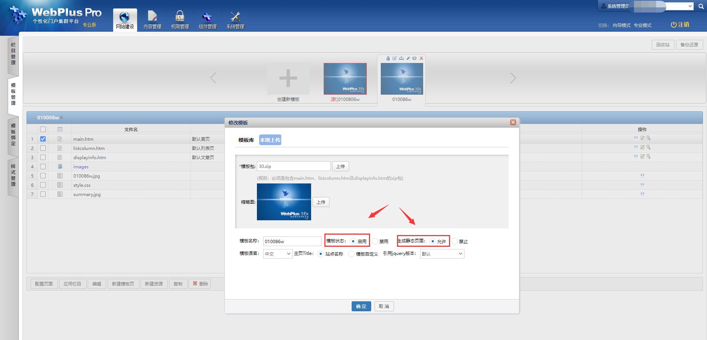Choose 模板自定义 for homepage Title
This screenshot has width=707, height=340.
coord(351,254)
